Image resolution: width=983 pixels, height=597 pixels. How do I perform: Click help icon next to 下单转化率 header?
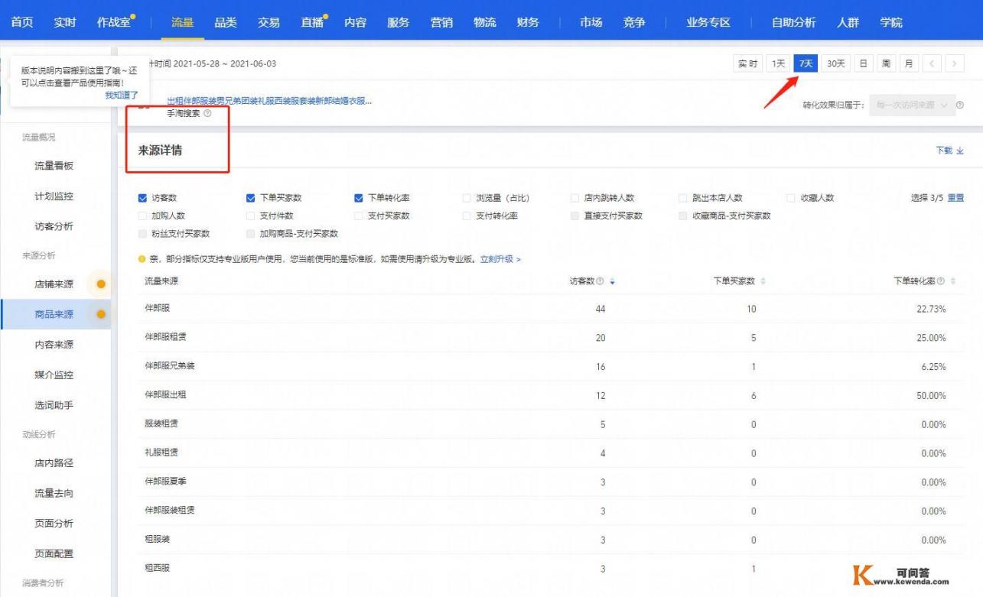coord(941,281)
